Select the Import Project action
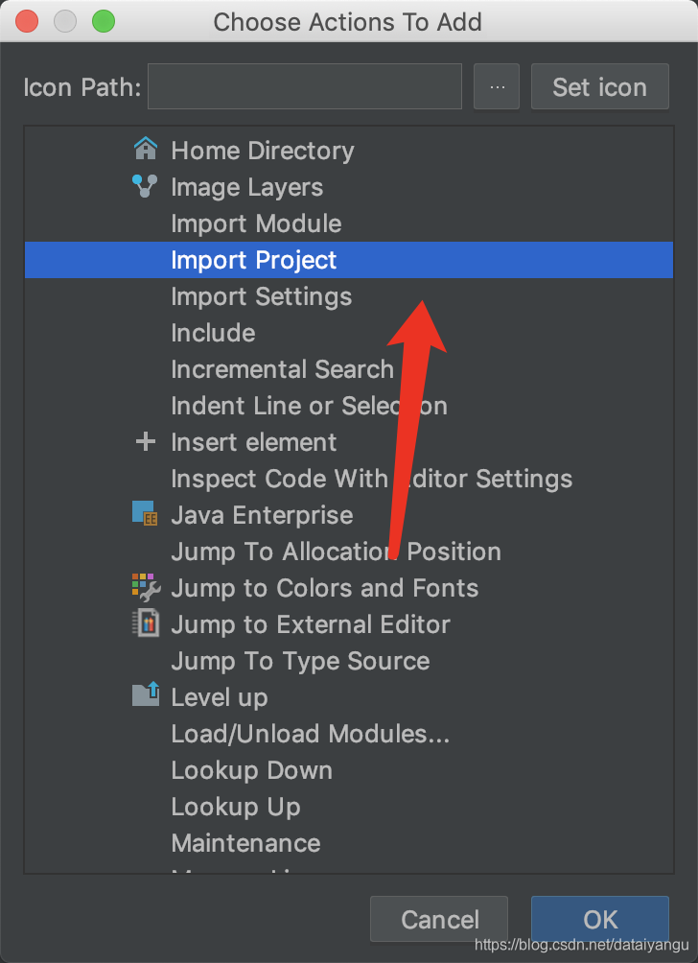The height and width of the screenshot is (963, 698). 254,260
